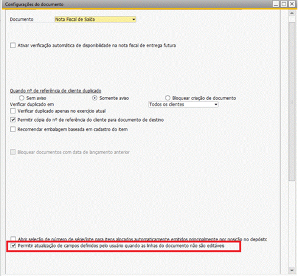The width and height of the screenshot is (298, 276).
Task: Click the scrollbar down arrow at bottom
Action: point(292,271)
